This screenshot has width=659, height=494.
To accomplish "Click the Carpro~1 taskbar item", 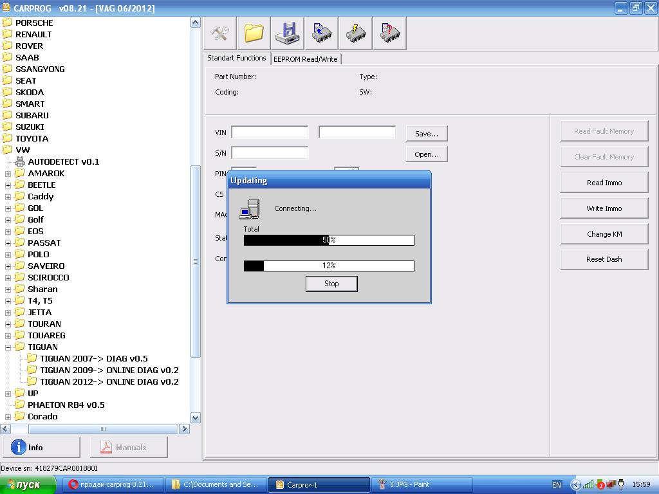I will tap(319, 485).
